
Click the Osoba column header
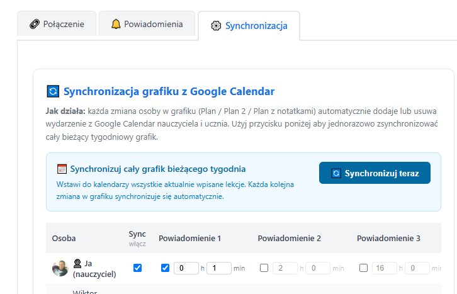[64, 239]
